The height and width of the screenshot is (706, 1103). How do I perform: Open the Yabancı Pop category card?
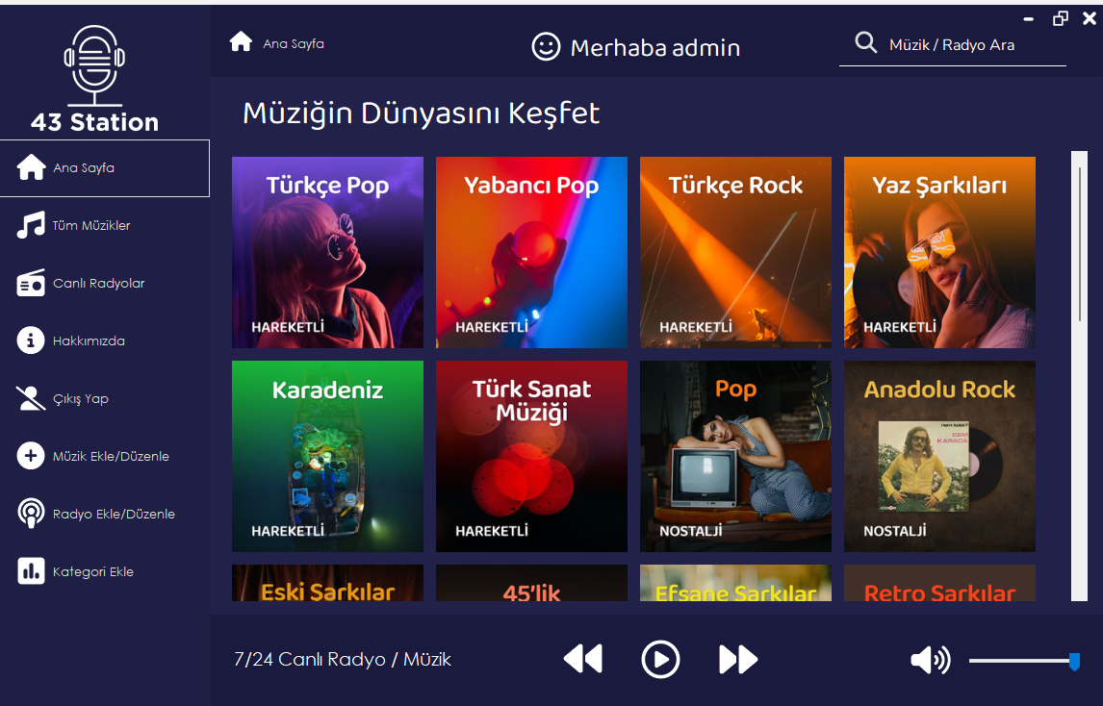(x=532, y=252)
